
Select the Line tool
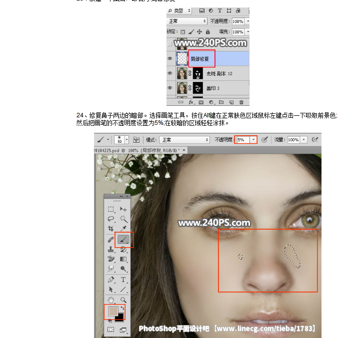click(x=123, y=290)
